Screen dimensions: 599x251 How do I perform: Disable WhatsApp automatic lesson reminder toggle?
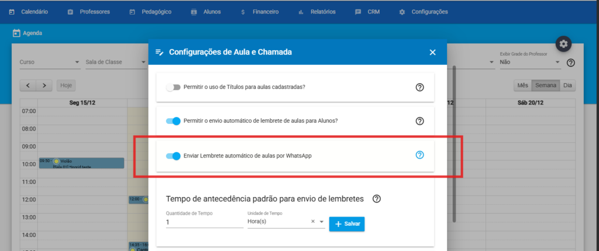coord(173,156)
